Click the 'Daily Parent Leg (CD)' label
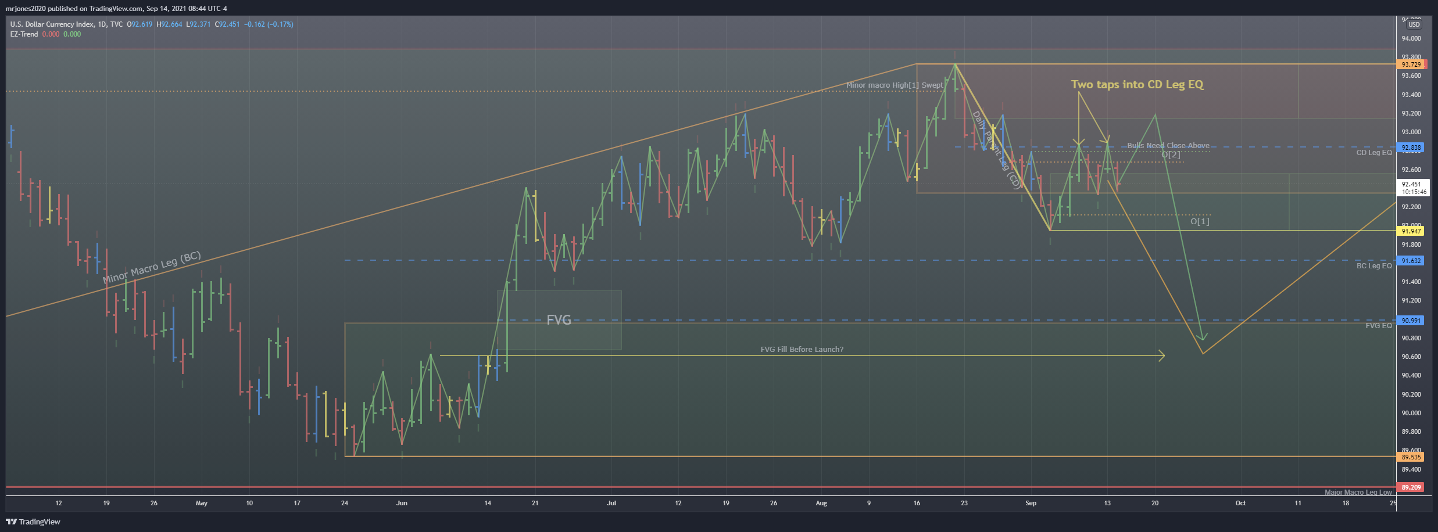Viewport: 1438px width, 532px height. coord(996,150)
